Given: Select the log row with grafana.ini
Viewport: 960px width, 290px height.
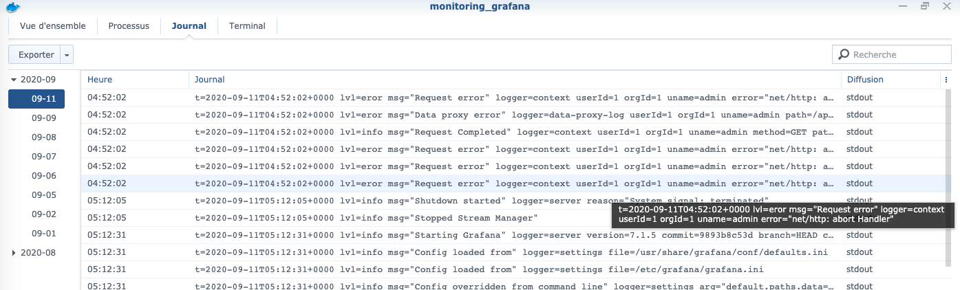Looking at the screenshot, I should 513,269.
